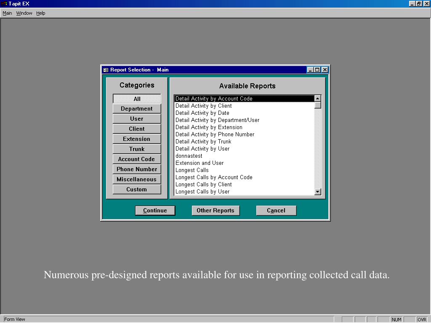The width and height of the screenshot is (431, 323).
Task: Click the report list scroll up arrow
Action: pos(318,98)
